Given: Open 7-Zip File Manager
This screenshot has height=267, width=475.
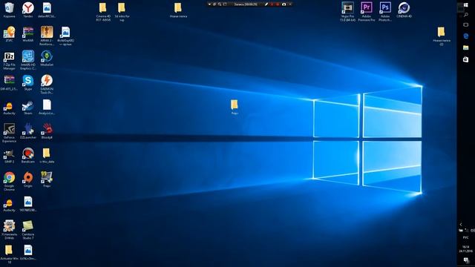Looking at the screenshot, I should click(9, 60).
